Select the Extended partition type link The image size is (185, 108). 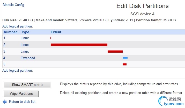(28, 58)
